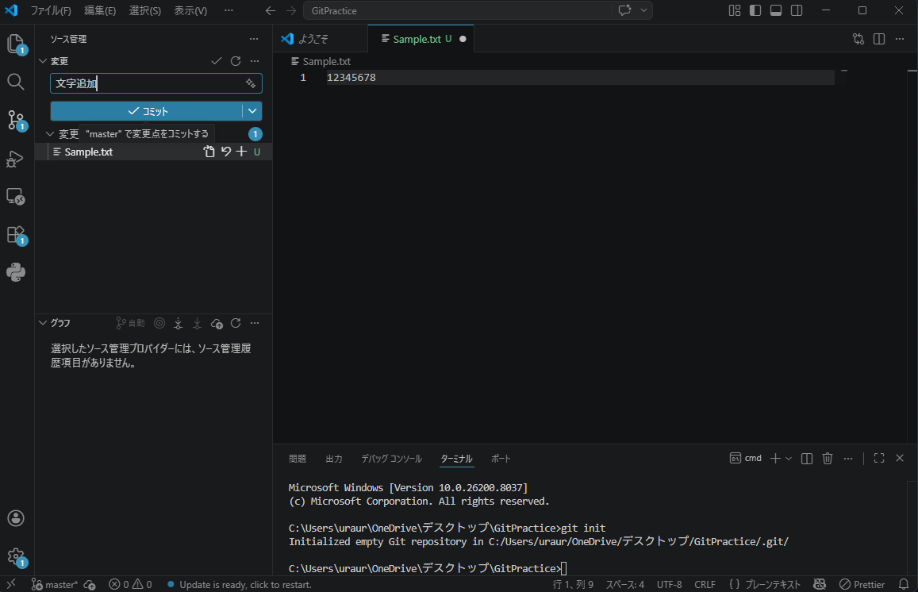Screen dimensions: 918x592
Task: Maximize the terminal panel size
Action: (878, 459)
